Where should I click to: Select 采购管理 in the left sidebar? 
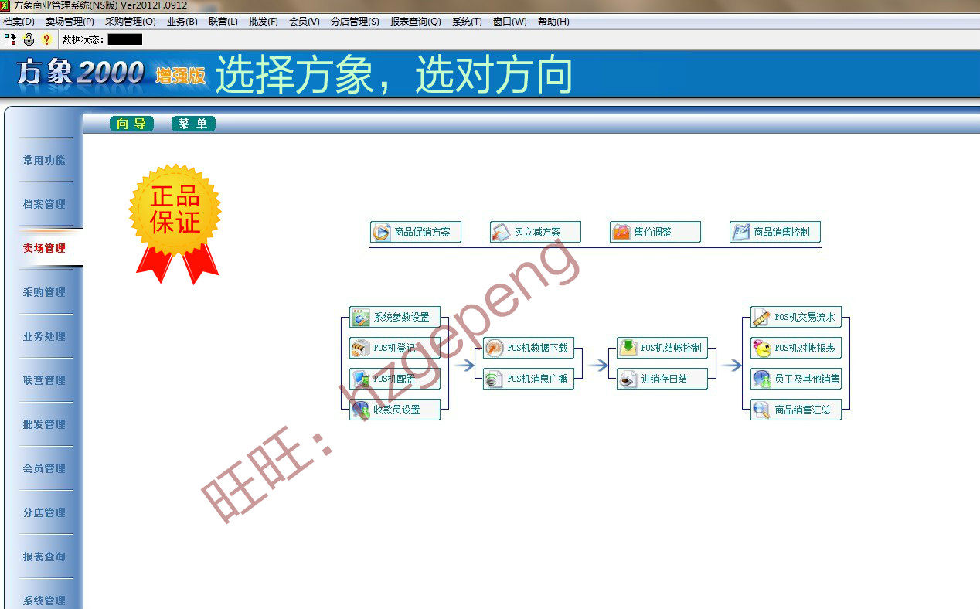point(44,292)
